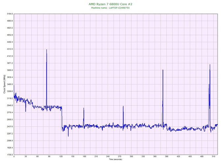Viewport: 221px width, 165px height.
Task: Click the 1926.4 y-axis tick label
Action: click(x=10, y=148)
